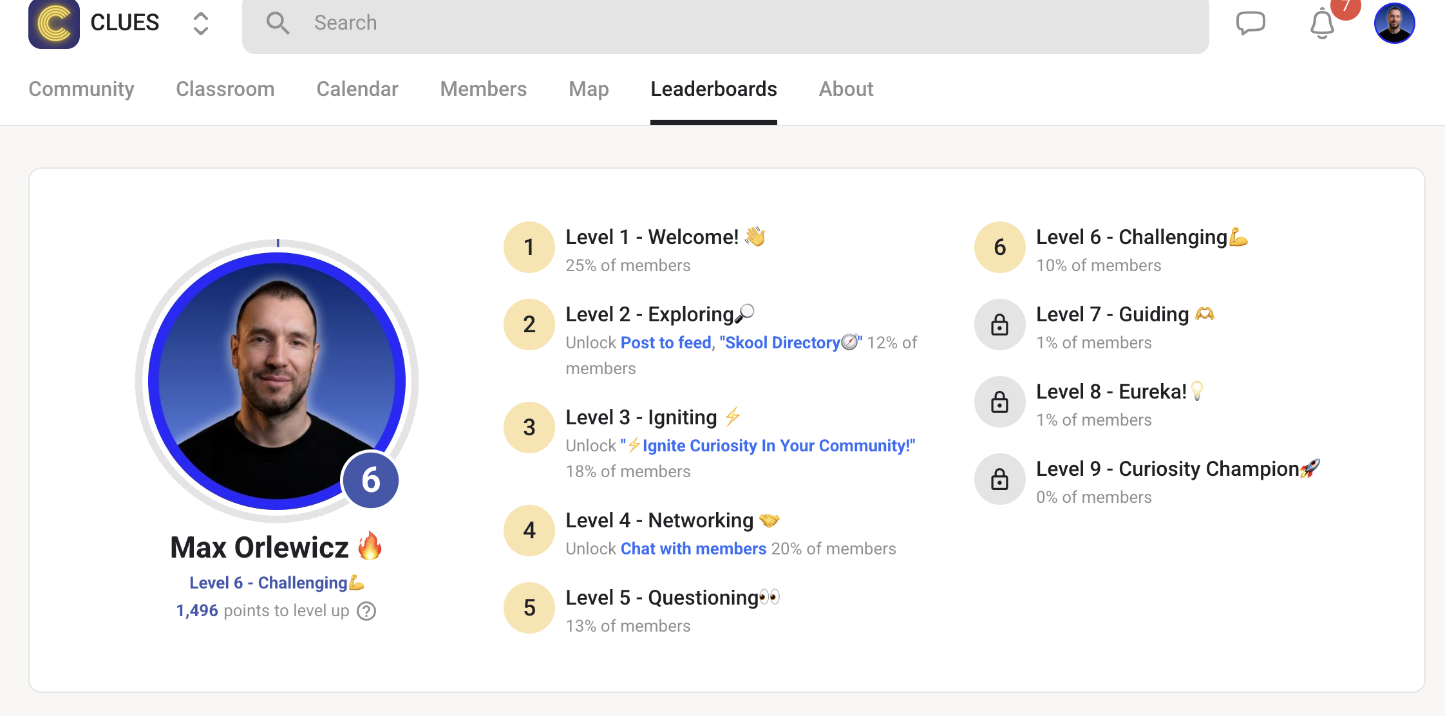
Task: Click help icon beside points to level up
Action: [366, 611]
